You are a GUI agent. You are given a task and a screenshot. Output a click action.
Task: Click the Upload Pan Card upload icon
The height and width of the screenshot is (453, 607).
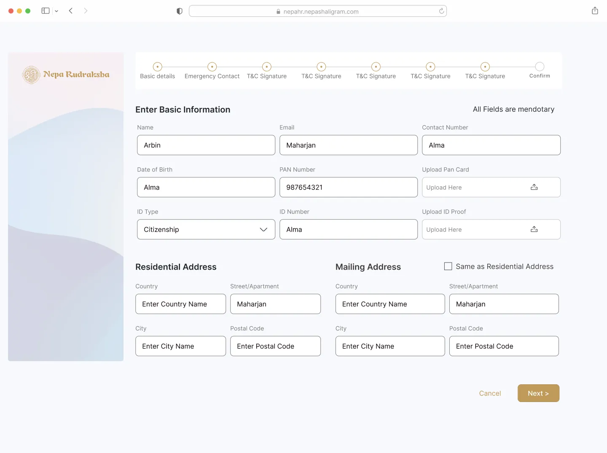point(534,187)
